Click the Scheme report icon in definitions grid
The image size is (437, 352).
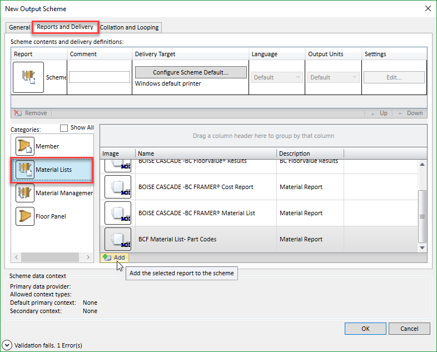28,77
